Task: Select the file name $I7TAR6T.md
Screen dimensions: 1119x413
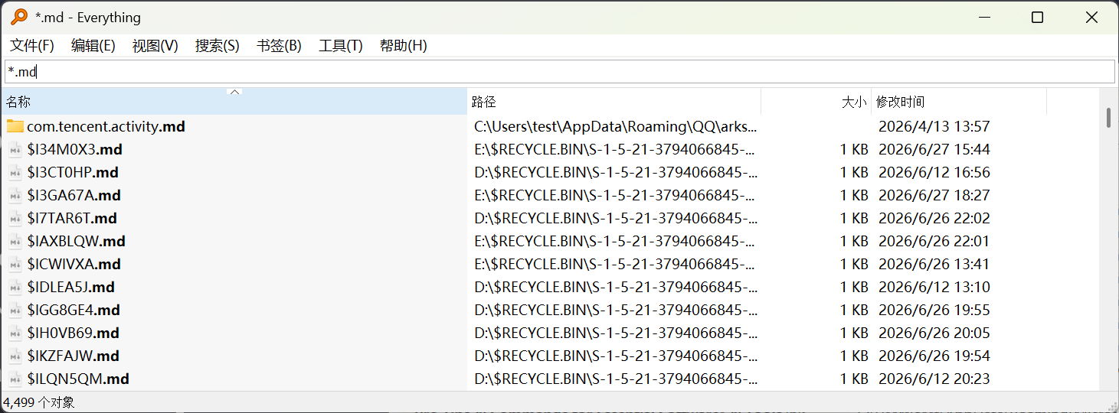Action: (x=72, y=218)
